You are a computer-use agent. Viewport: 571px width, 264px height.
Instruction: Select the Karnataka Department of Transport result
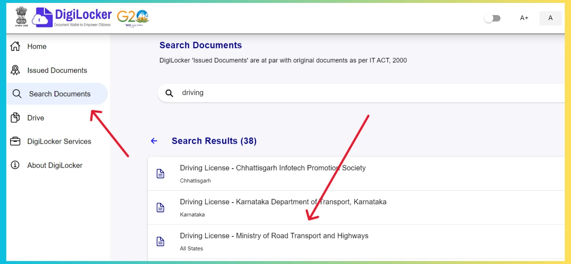click(283, 202)
